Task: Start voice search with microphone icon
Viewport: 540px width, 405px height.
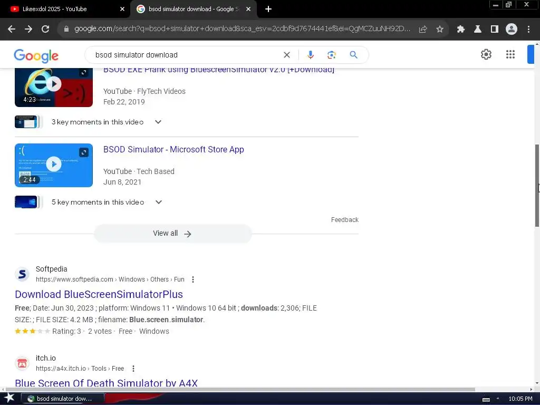Action: click(x=310, y=55)
